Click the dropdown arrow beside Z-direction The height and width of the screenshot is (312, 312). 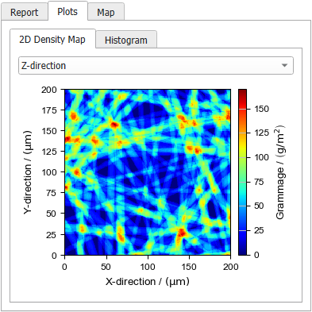(x=284, y=65)
